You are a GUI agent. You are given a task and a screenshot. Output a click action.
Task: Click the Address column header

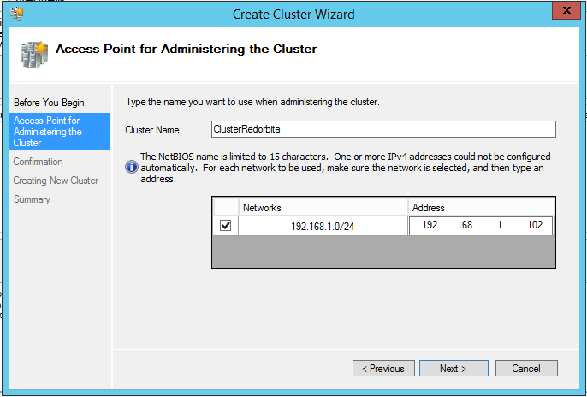click(481, 207)
